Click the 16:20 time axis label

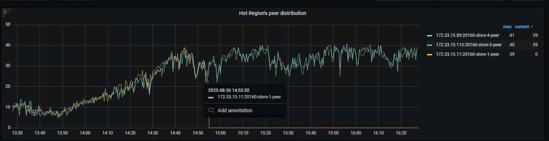click(x=401, y=133)
